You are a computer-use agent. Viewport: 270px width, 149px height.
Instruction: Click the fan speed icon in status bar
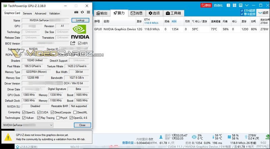[x=229, y=137]
